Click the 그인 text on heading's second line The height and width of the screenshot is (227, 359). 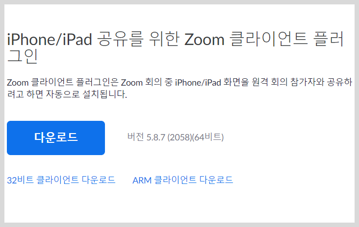[x=23, y=56]
